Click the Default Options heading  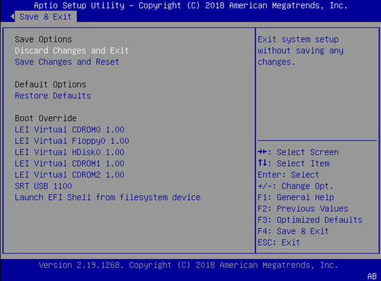coord(51,84)
